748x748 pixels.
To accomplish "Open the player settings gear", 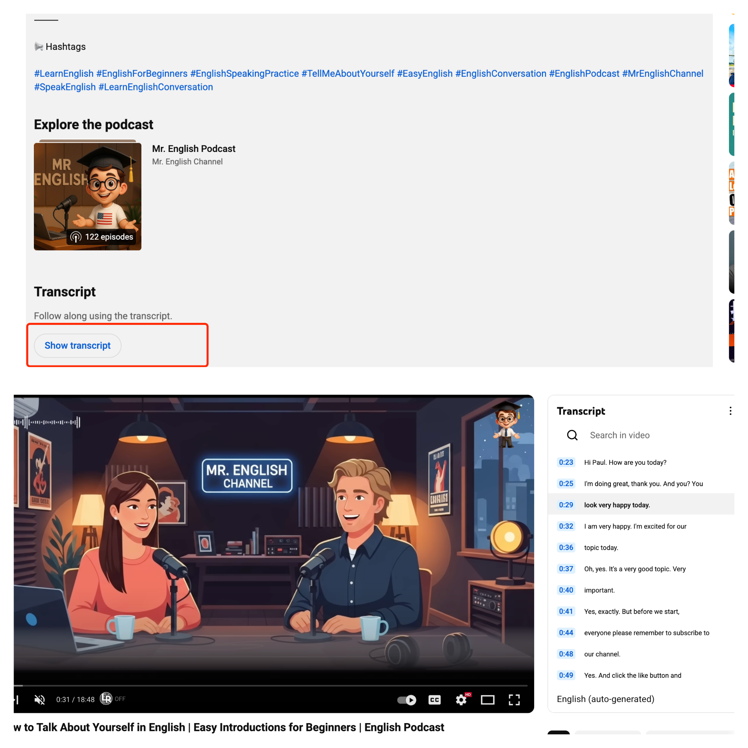I will (461, 700).
